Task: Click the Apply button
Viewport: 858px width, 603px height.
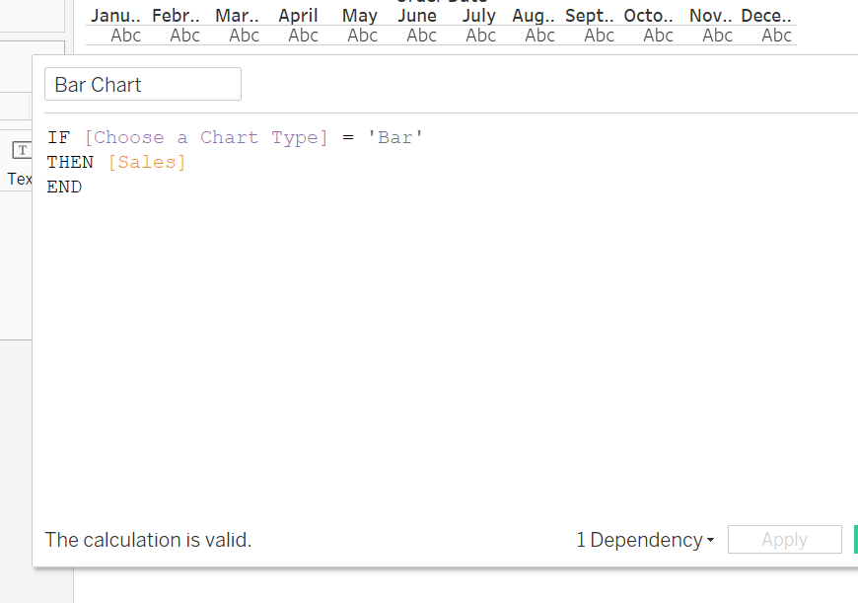Action: (x=784, y=540)
